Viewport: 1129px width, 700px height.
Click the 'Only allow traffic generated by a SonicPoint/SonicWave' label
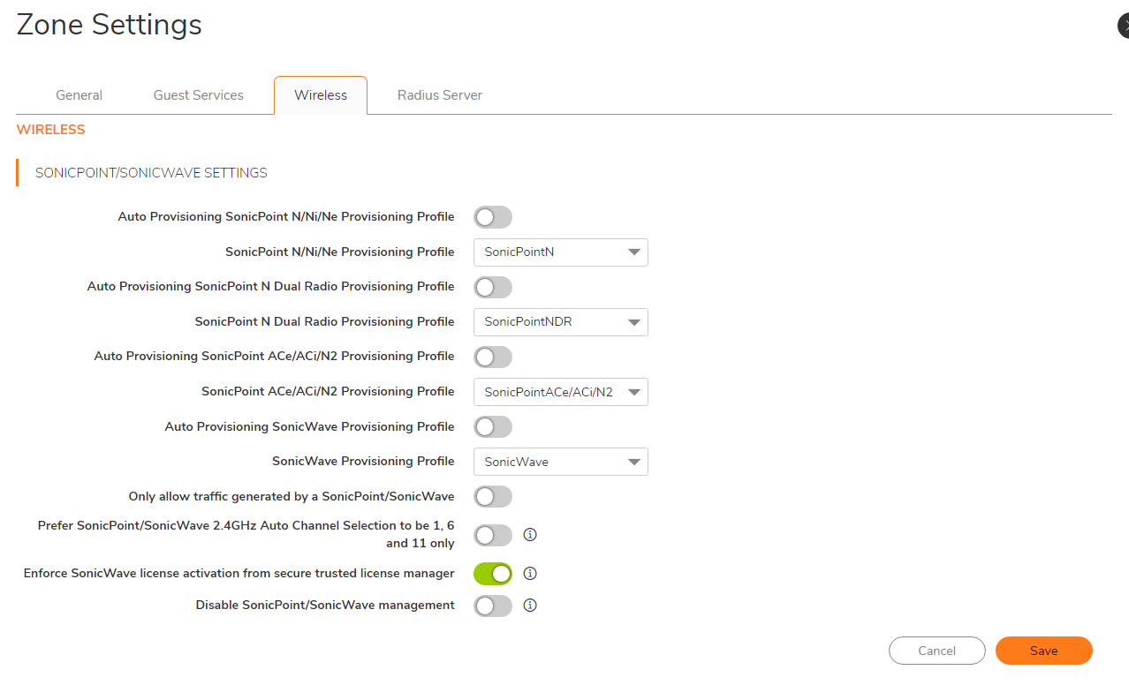coord(292,497)
